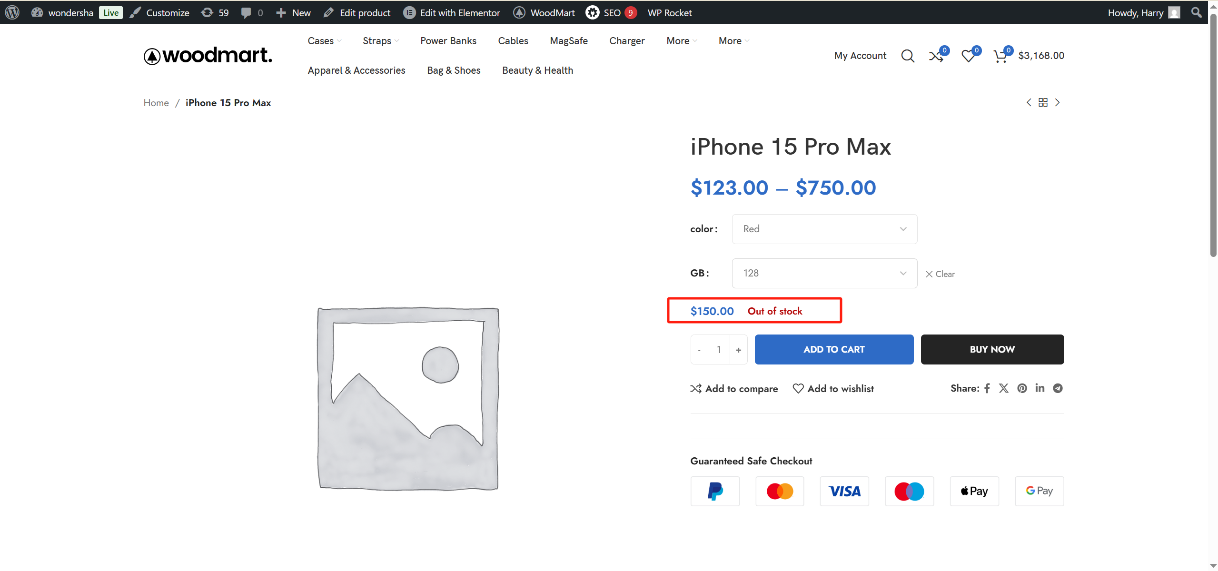Open the shopping cart icon
1218x571 pixels.
[1000, 56]
